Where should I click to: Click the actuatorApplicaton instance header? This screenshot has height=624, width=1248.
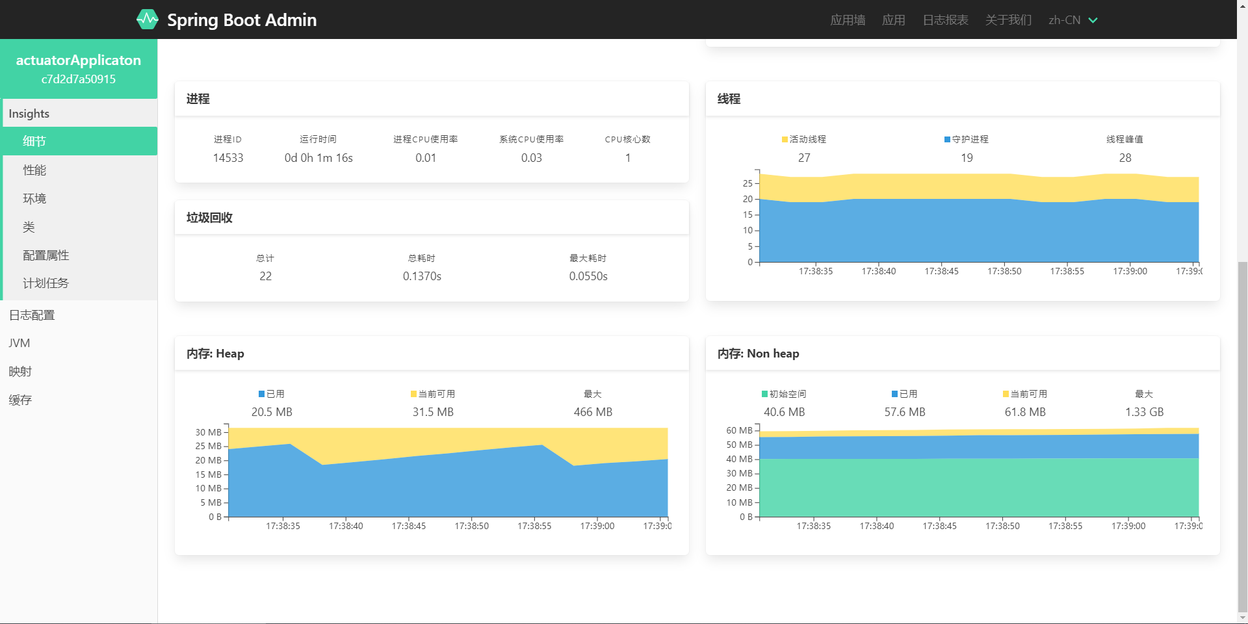[79, 68]
